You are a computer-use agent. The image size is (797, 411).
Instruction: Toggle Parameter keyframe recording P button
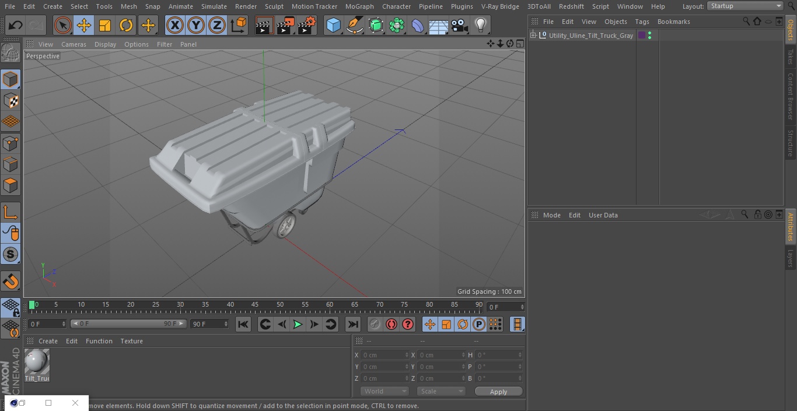[x=479, y=324]
